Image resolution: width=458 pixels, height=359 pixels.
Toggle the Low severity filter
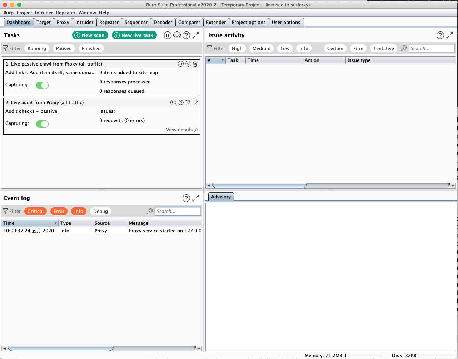click(285, 48)
